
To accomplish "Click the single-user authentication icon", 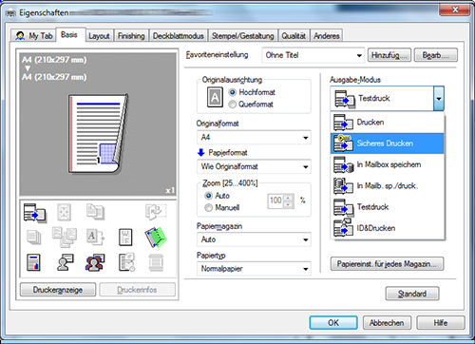I will point(66,262).
